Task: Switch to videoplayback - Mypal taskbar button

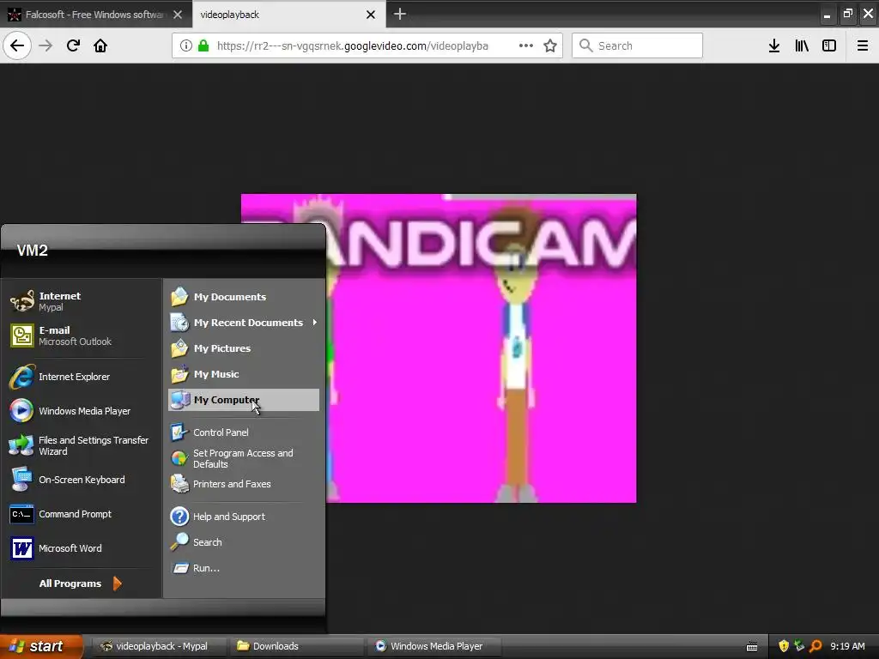Action: (160, 646)
